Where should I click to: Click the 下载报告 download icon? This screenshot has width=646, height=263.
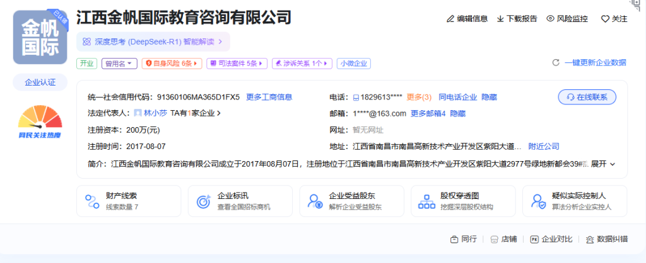point(500,19)
